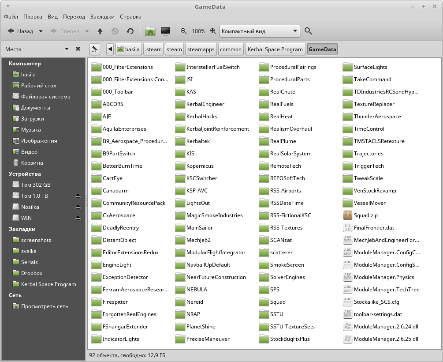Select the Kopernicus folder icon

coord(180,166)
